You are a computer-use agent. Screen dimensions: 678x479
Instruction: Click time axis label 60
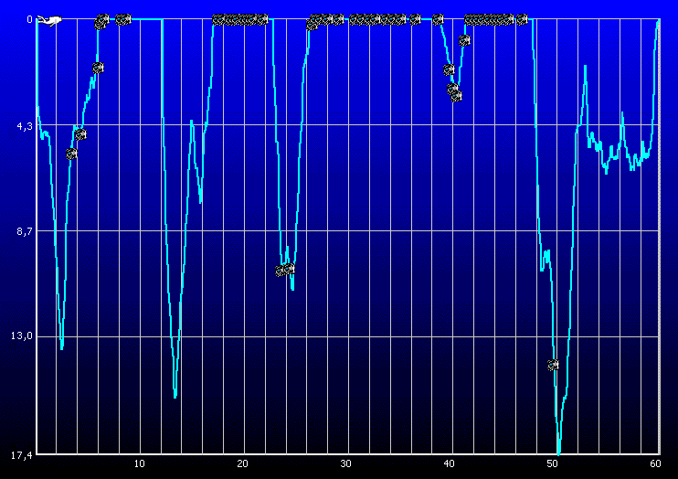click(x=655, y=463)
